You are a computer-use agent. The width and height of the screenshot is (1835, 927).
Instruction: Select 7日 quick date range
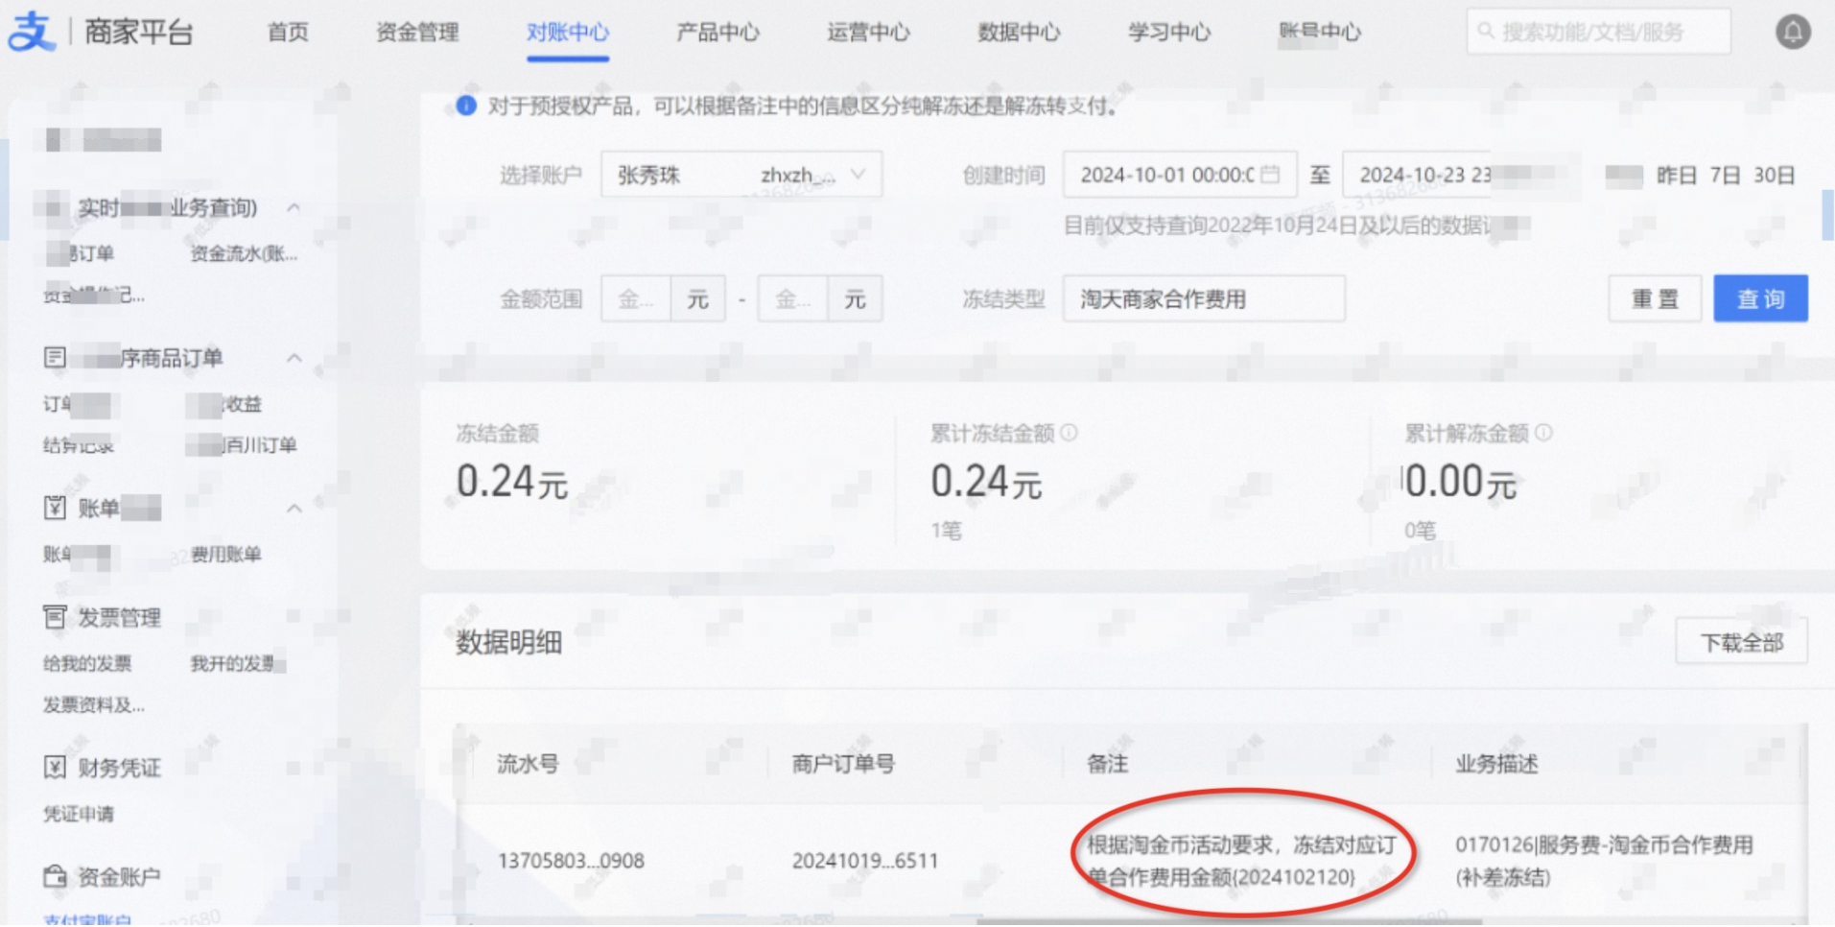(1725, 176)
